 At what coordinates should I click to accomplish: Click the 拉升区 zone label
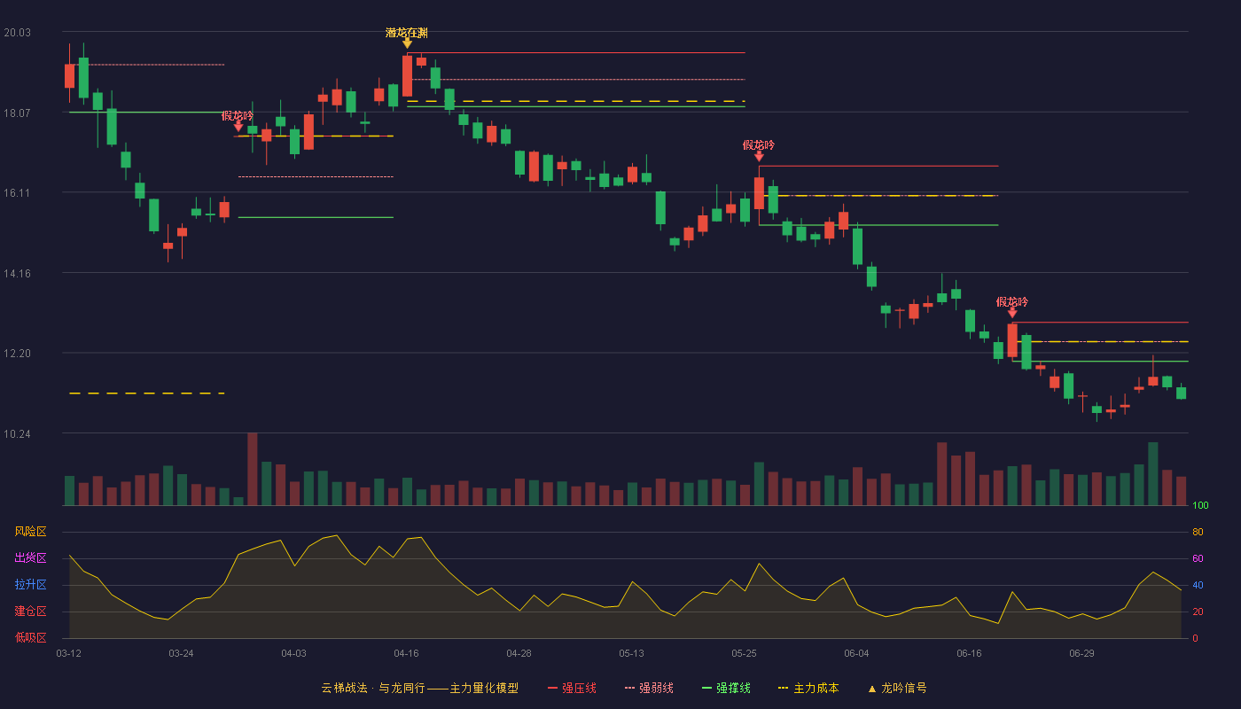click(x=30, y=585)
